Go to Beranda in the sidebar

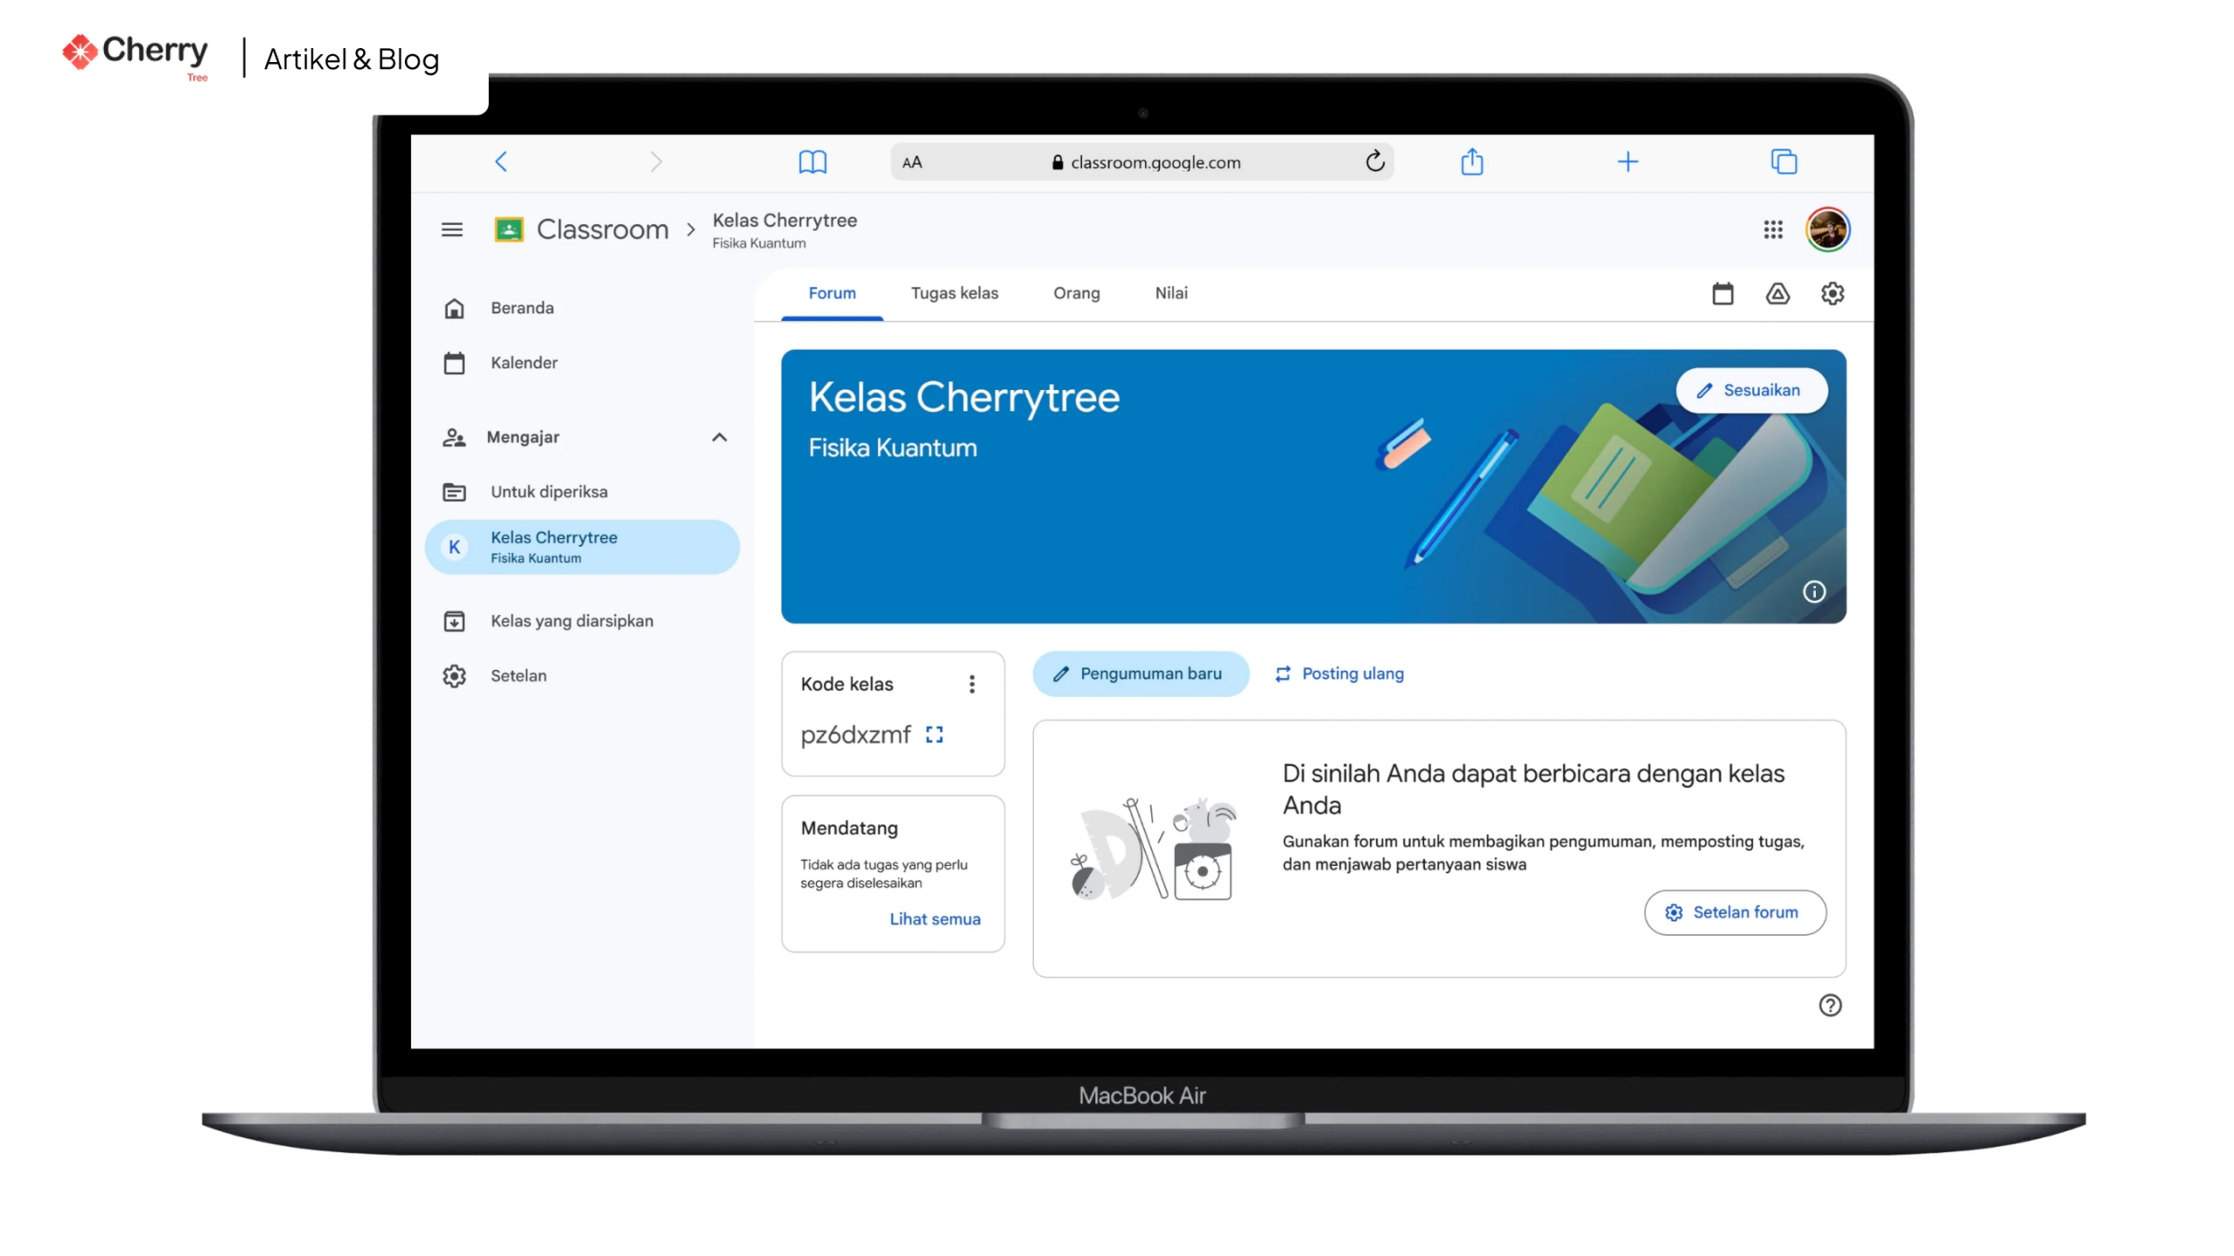[583, 308]
